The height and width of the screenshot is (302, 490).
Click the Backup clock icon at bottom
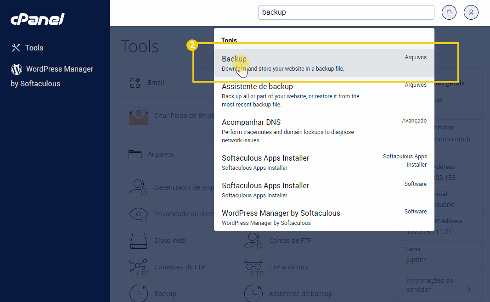[138, 293]
